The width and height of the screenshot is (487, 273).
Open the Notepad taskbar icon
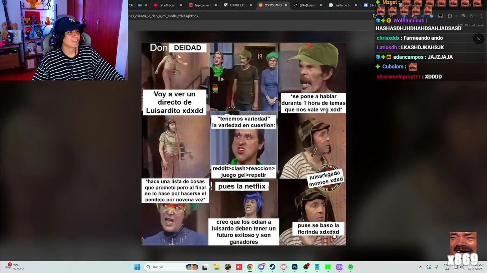317,267
